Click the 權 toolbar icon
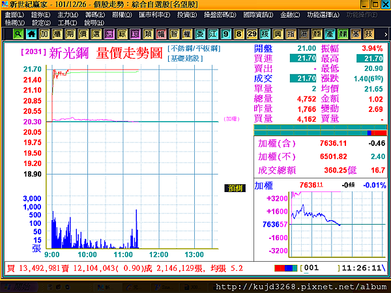 coord(187,34)
